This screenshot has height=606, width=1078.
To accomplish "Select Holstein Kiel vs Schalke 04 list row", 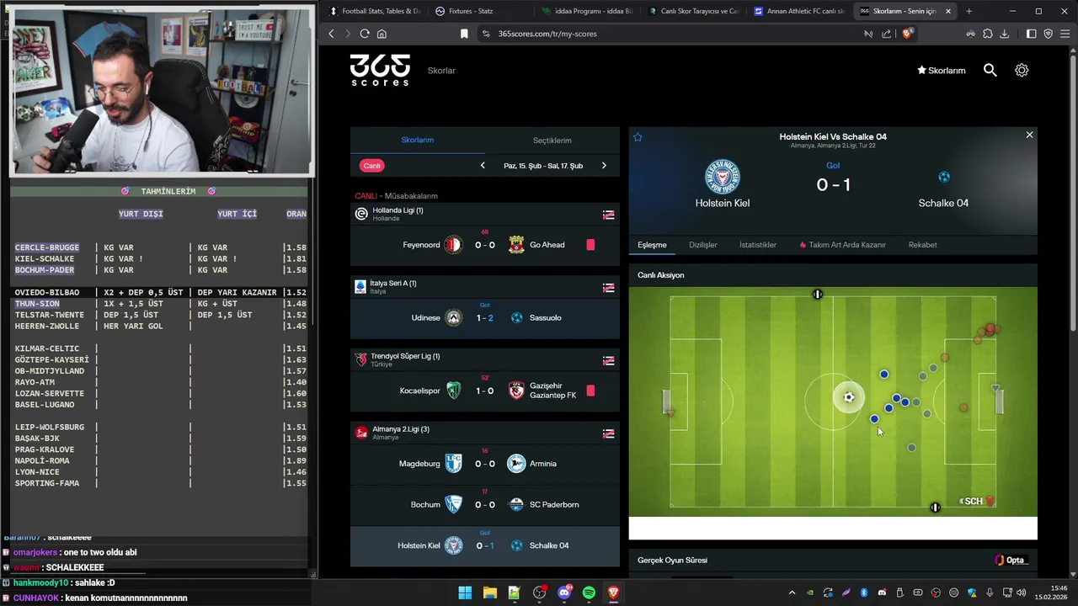I will coord(485,545).
